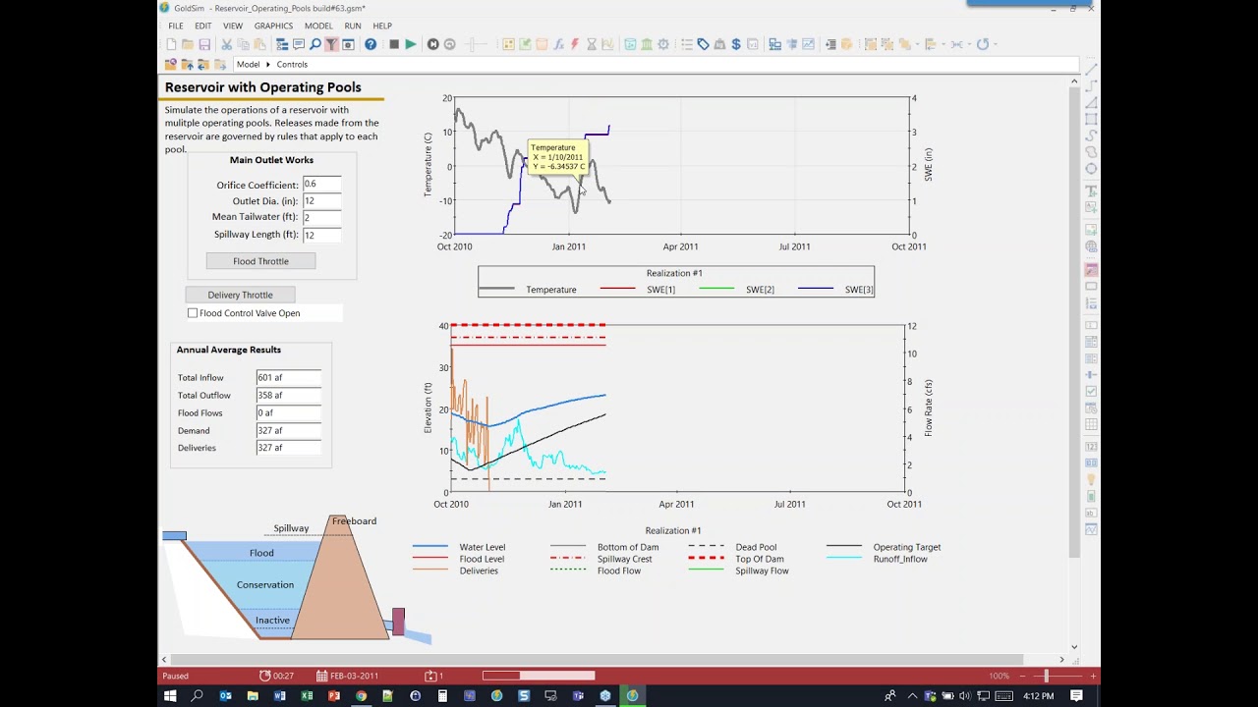The width and height of the screenshot is (1258, 707).
Task: Click the simulation progress bar in status bar
Action: coord(539,676)
